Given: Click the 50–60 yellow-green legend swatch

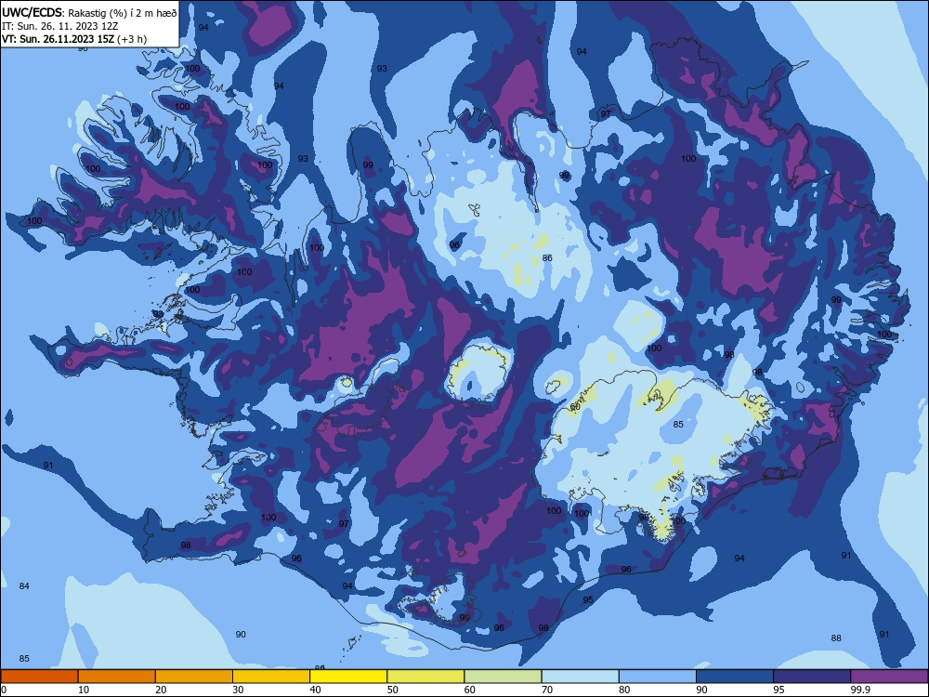Looking at the screenshot, I should pos(425,677).
